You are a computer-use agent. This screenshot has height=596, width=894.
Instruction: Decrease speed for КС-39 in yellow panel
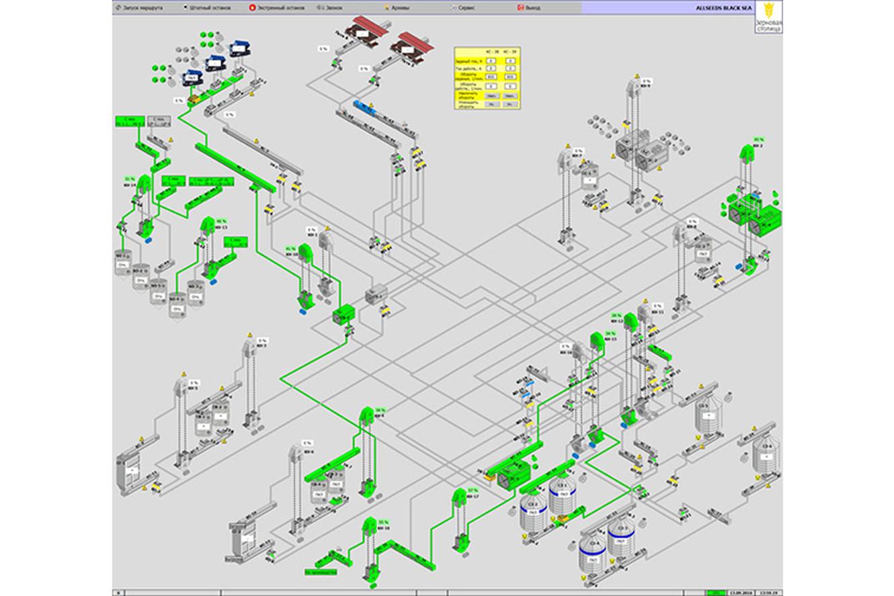(511, 104)
